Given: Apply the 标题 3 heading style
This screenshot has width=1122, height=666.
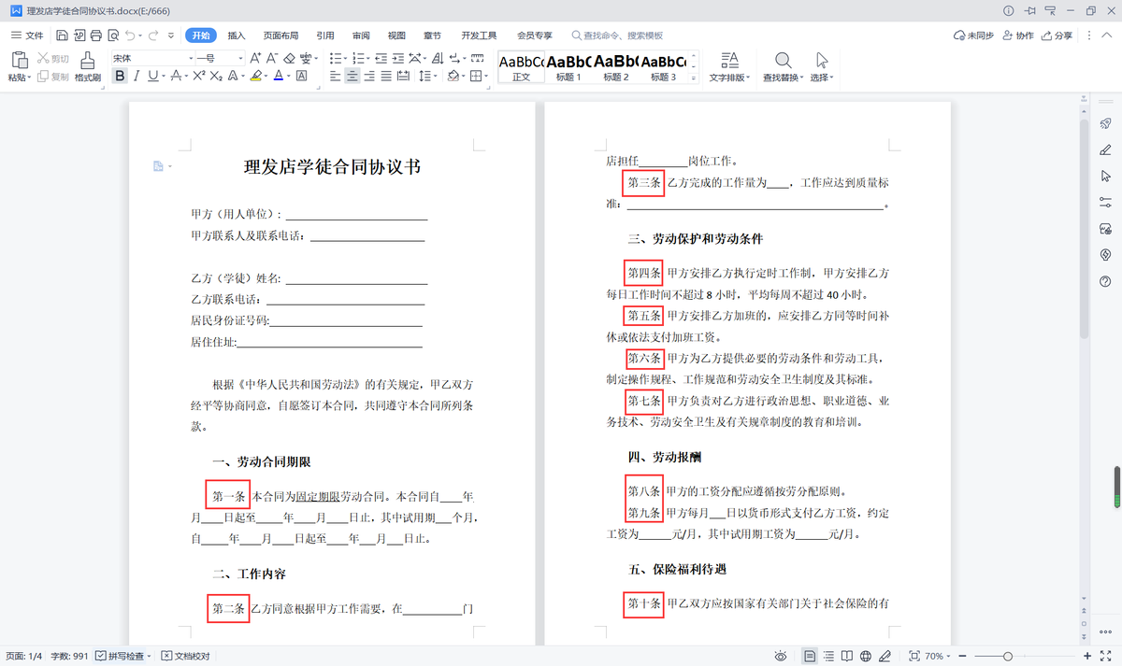Looking at the screenshot, I should pos(664,66).
